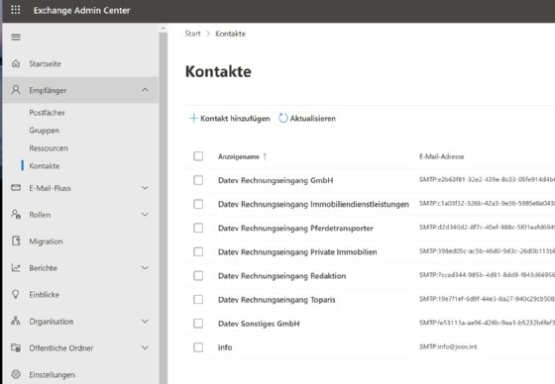Click the Aktualisieren refresh icon
The width and height of the screenshot is (555, 384).
tap(282, 118)
